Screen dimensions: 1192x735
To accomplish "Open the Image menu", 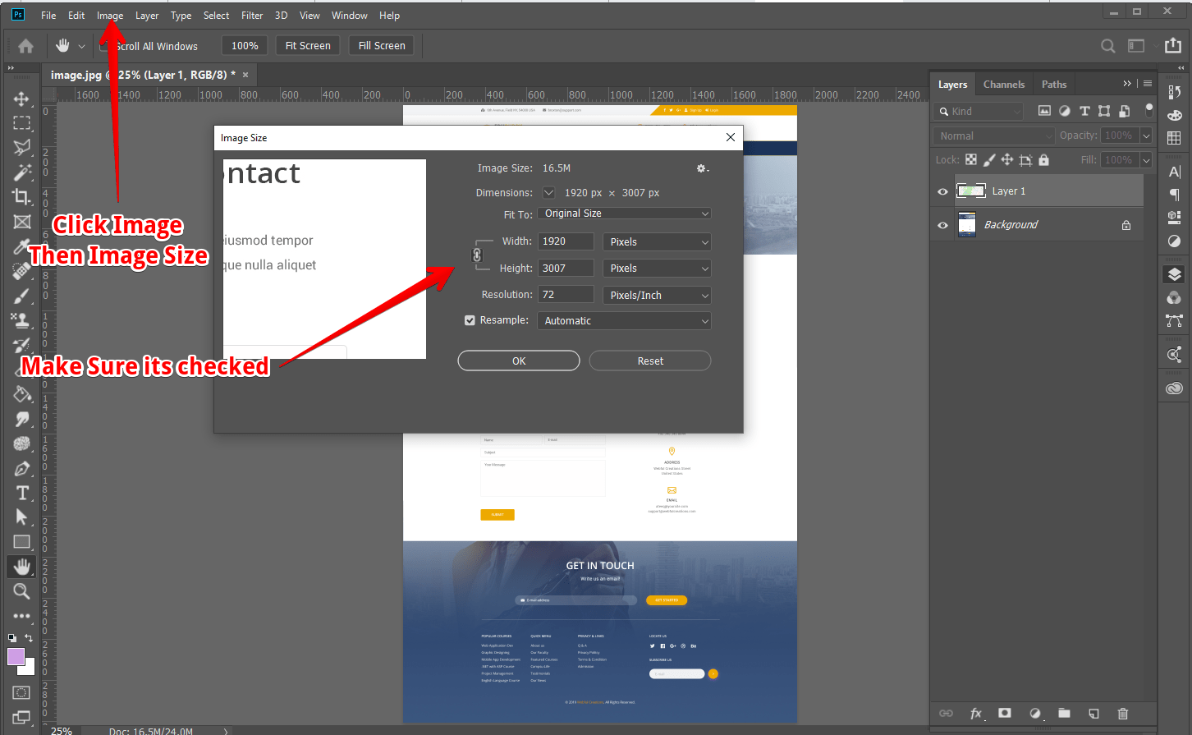I will click(x=110, y=16).
